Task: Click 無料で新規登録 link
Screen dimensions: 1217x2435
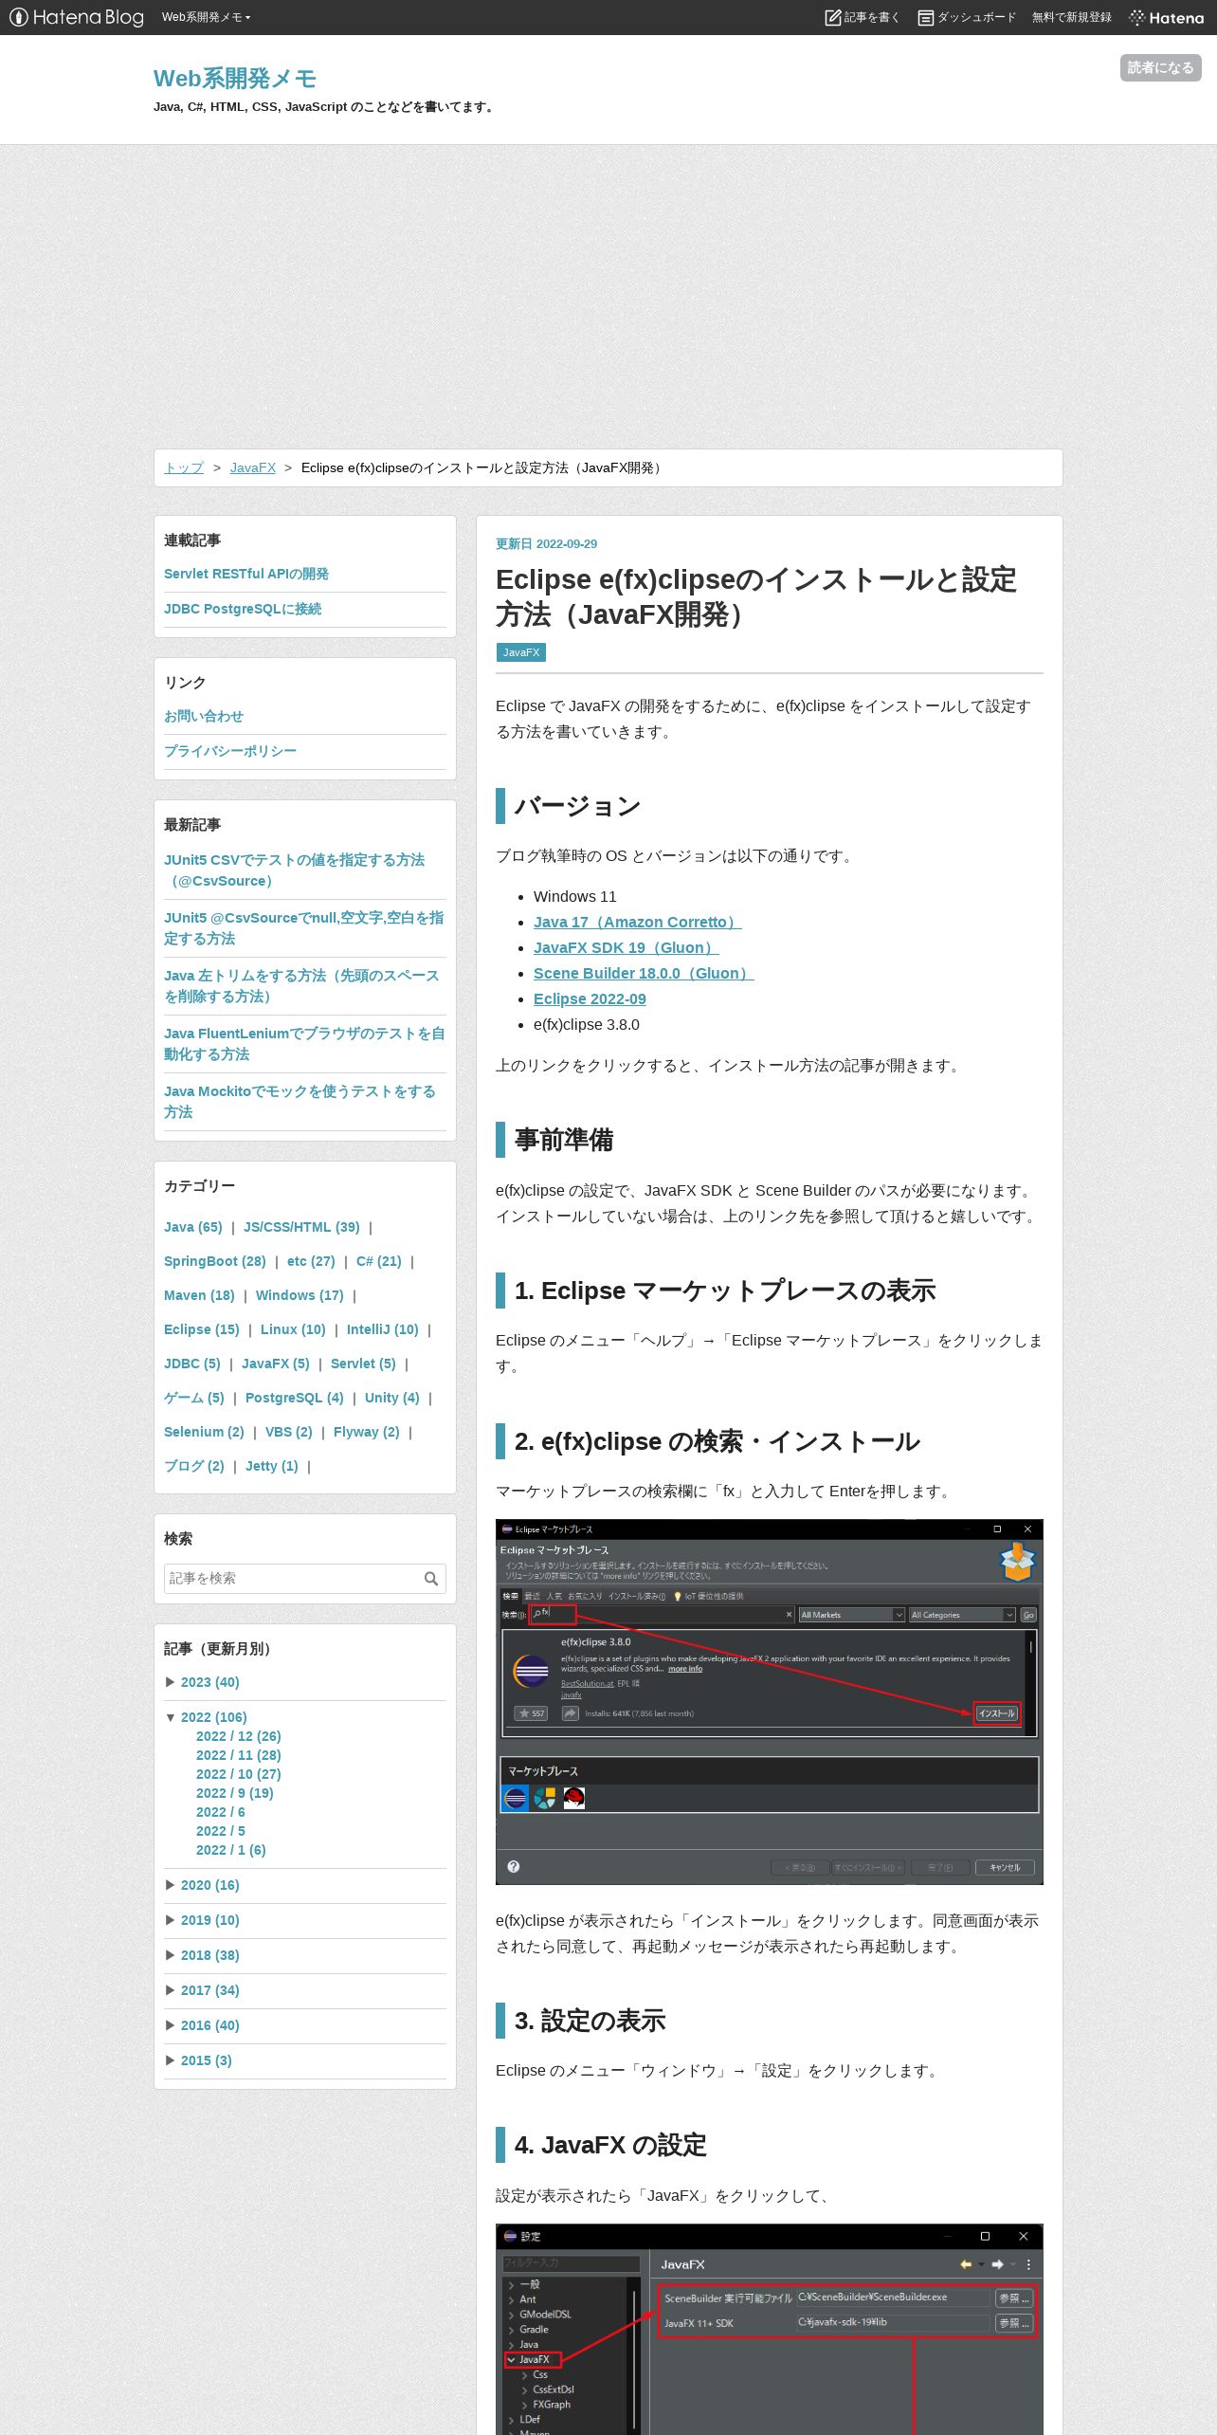Action: pos(1072,17)
